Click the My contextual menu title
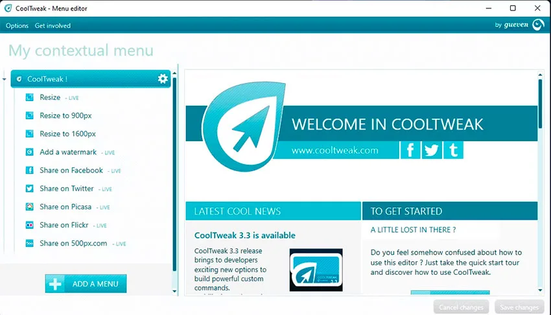Viewport: 551px width, 315px height. pyautogui.click(x=81, y=51)
